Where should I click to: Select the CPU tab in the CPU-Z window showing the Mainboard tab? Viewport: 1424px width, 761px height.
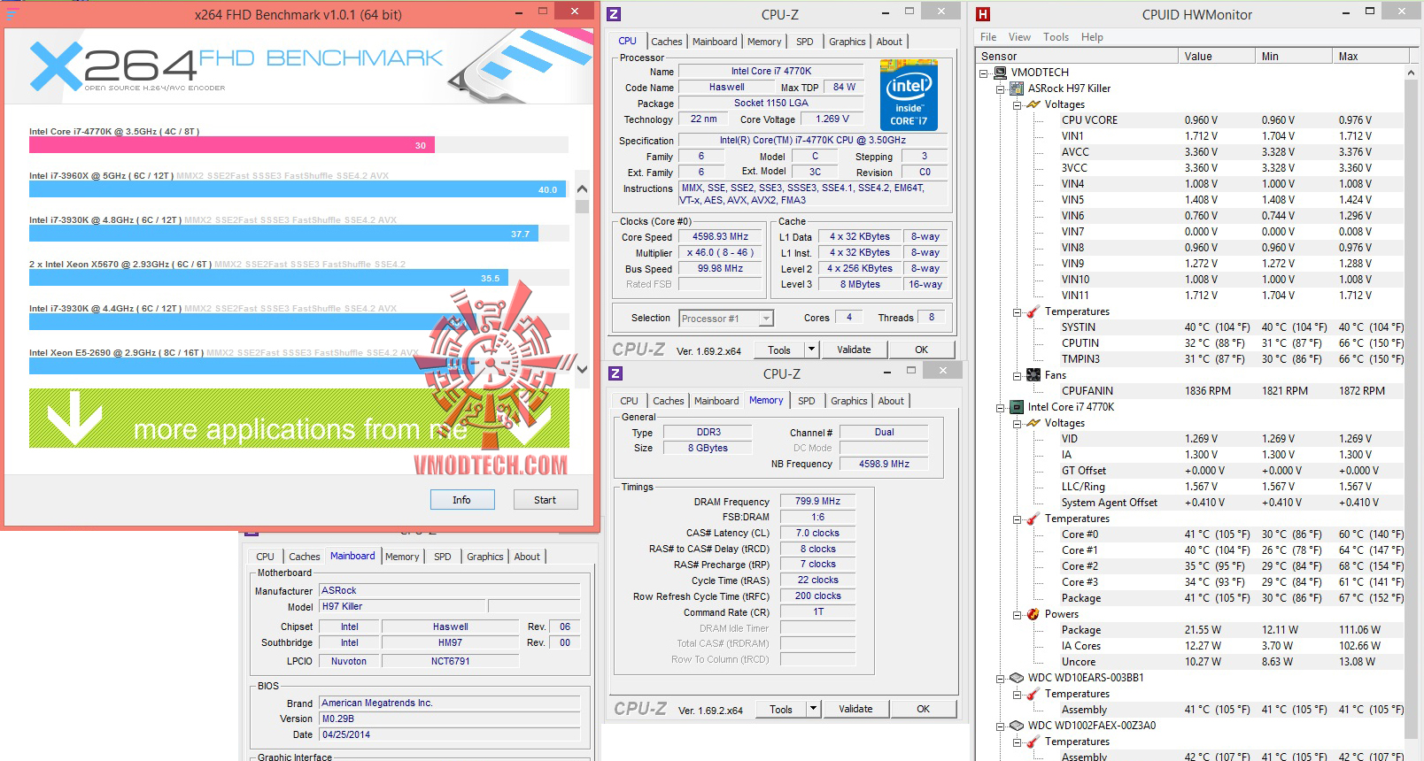click(266, 557)
